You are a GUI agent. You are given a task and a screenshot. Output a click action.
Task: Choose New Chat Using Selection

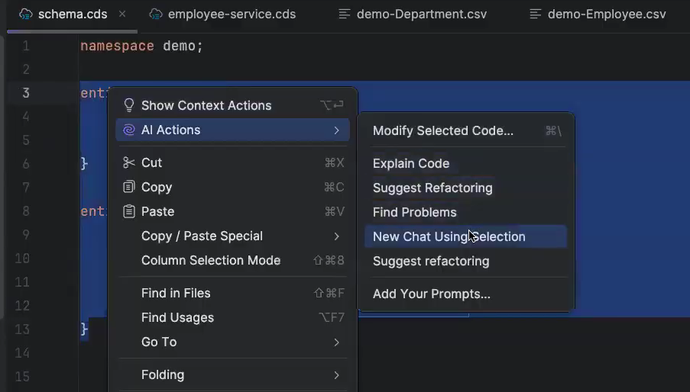[466, 236]
